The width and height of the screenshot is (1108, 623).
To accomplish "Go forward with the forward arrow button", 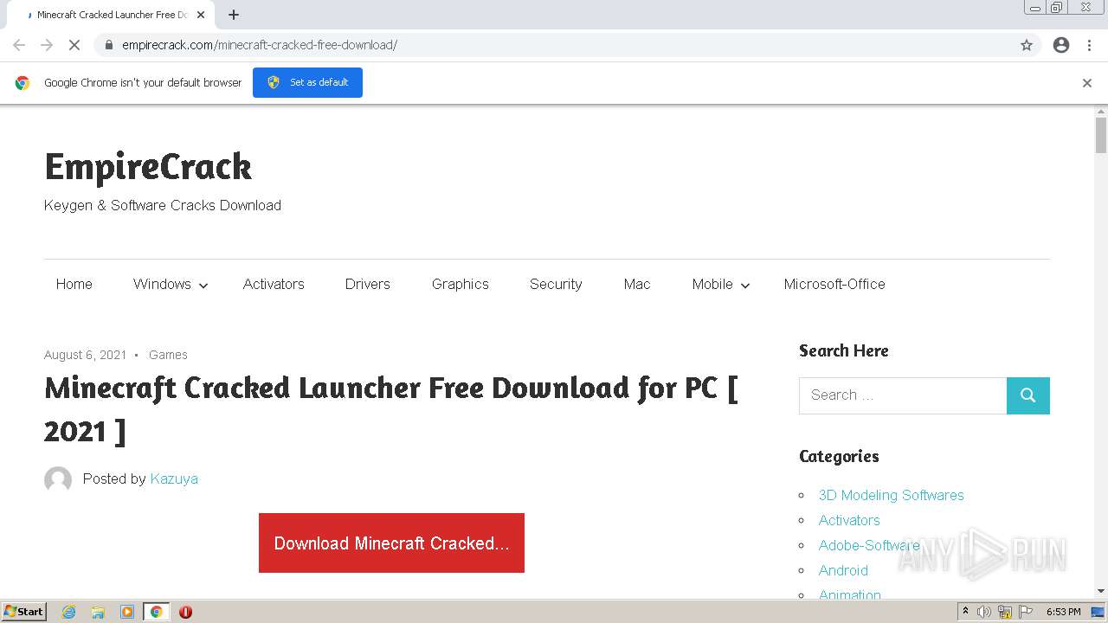I will [47, 45].
